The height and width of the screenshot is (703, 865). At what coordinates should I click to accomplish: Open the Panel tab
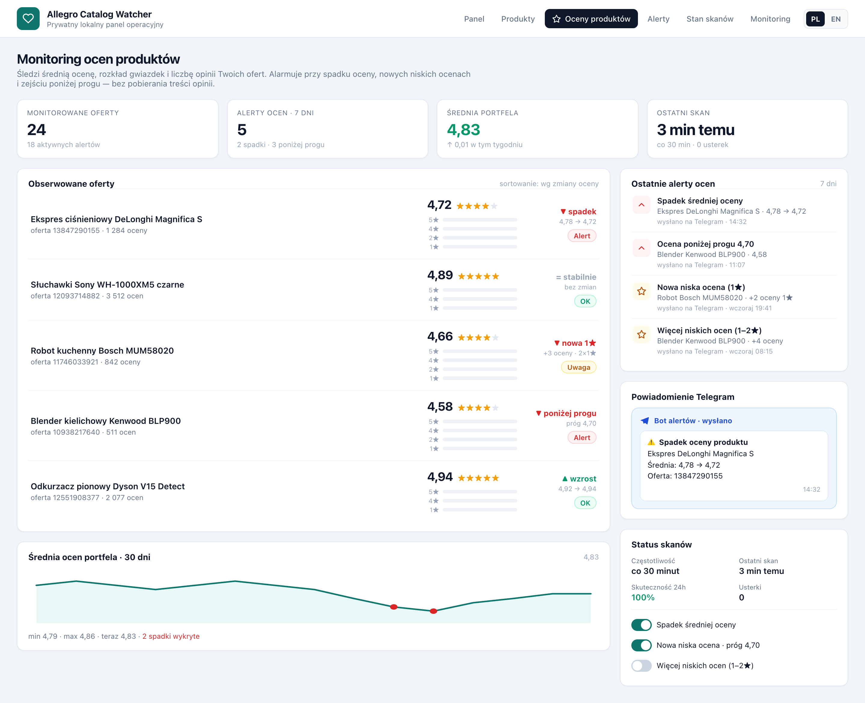coord(474,19)
